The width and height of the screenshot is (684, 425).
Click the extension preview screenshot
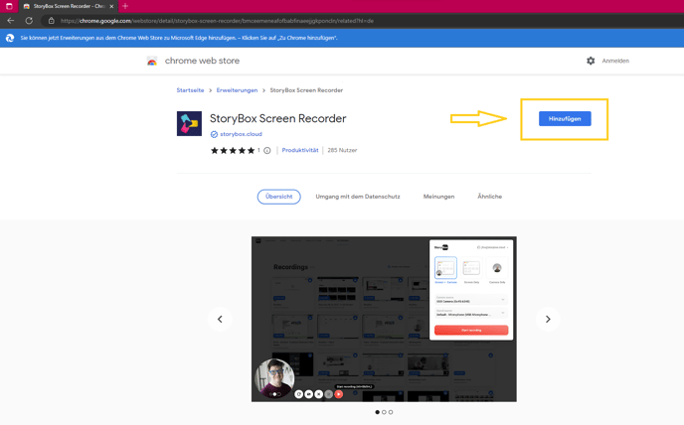pyautogui.click(x=384, y=319)
